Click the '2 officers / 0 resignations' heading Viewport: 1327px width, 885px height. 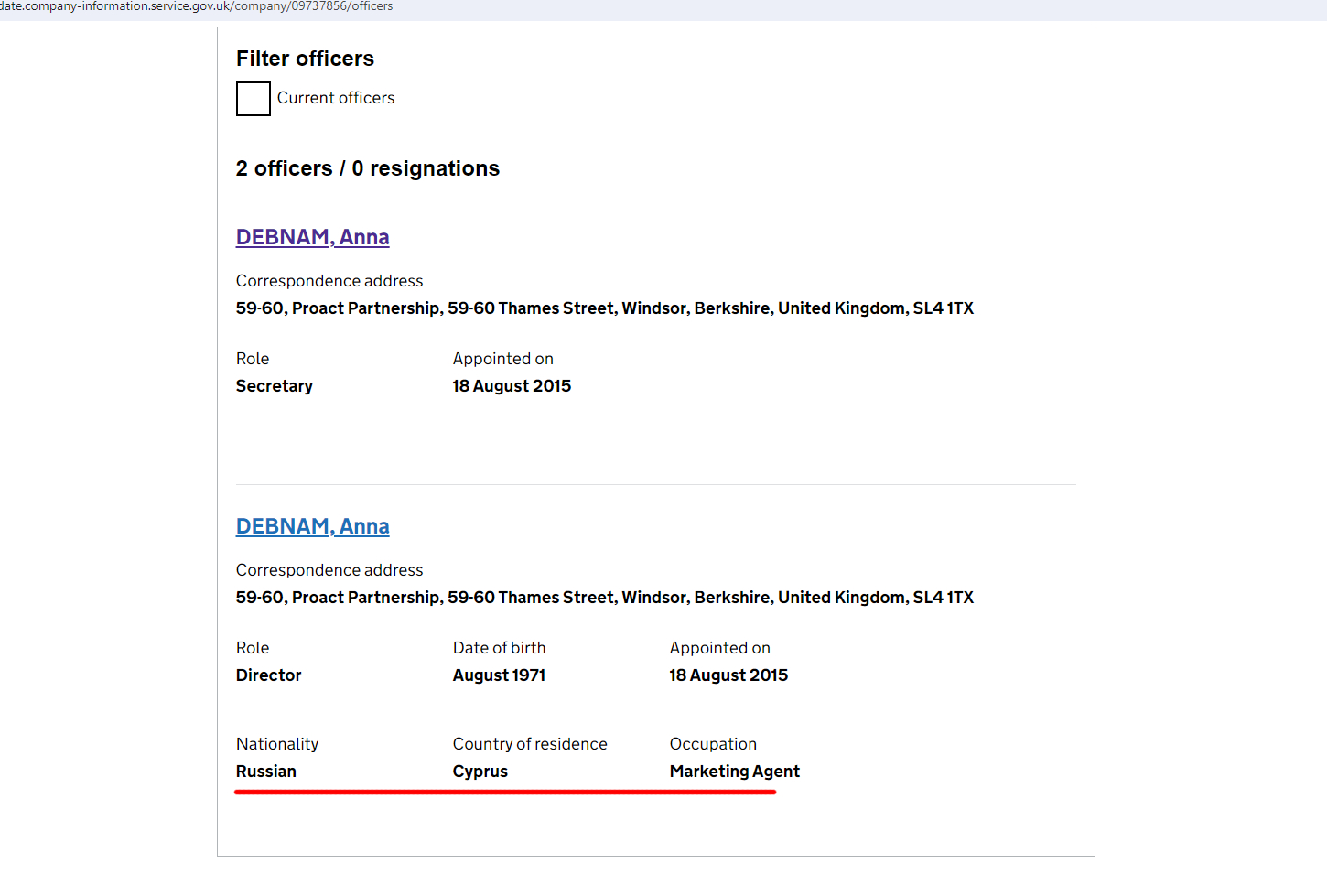[x=367, y=168]
